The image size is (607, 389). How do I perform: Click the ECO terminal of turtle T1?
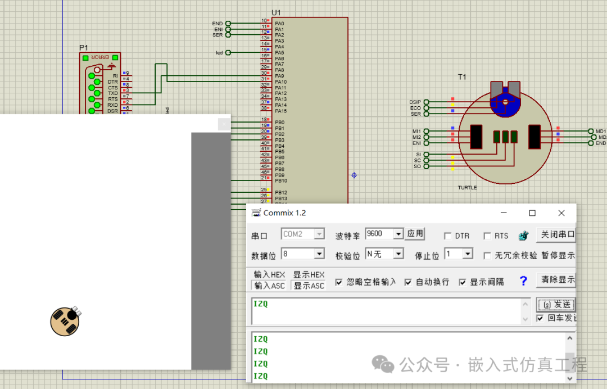pyautogui.click(x=426, y=108)
